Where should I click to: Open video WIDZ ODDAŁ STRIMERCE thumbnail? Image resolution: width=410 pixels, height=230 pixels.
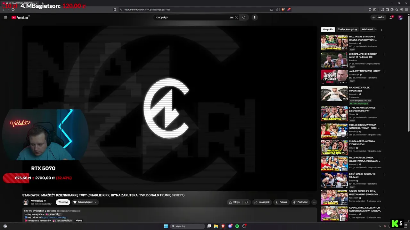[334, 42]
